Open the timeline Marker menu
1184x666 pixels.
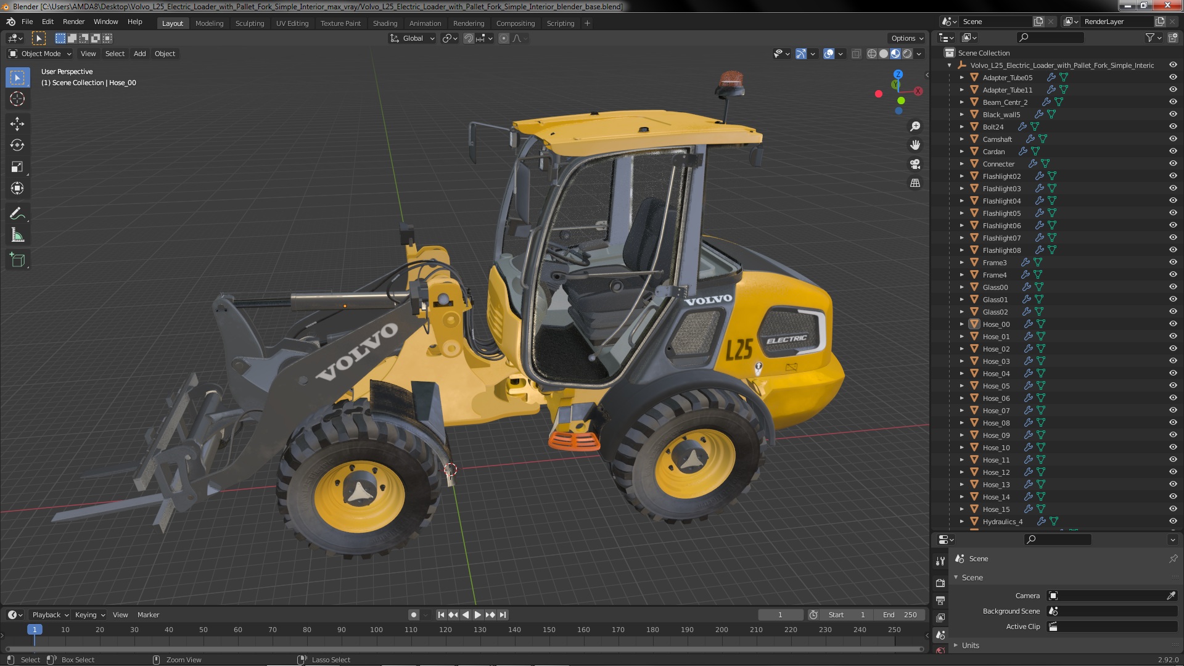[x=148, y=615]
